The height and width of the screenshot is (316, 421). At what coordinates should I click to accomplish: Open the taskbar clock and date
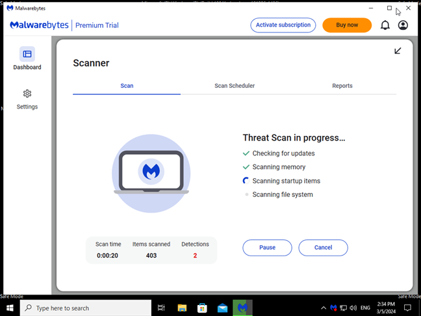coord(386,308)
